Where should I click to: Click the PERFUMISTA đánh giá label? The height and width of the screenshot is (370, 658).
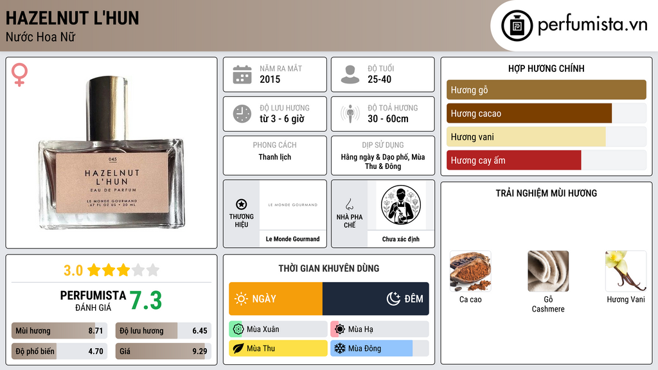(x=93, y=301)
